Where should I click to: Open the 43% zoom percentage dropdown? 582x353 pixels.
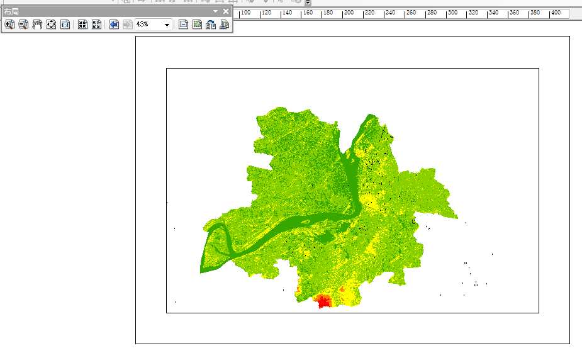tap(167, 25)
